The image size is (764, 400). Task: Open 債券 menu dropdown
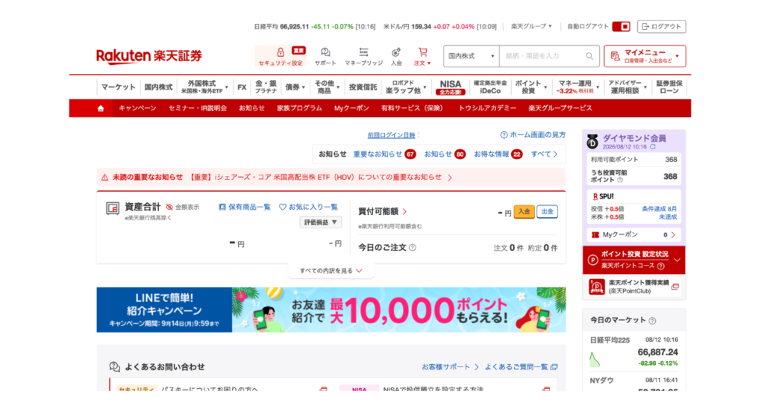click(x=295, y=87)
